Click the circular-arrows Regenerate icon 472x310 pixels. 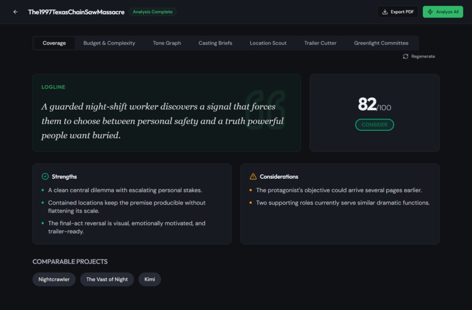(x=405, y=56)
